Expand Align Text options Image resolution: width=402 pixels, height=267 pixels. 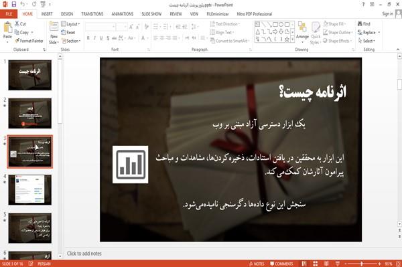click(x=222, y=32)
